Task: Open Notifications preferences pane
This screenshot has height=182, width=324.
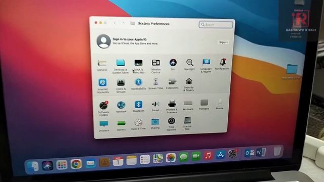Action: pos(223,62)
